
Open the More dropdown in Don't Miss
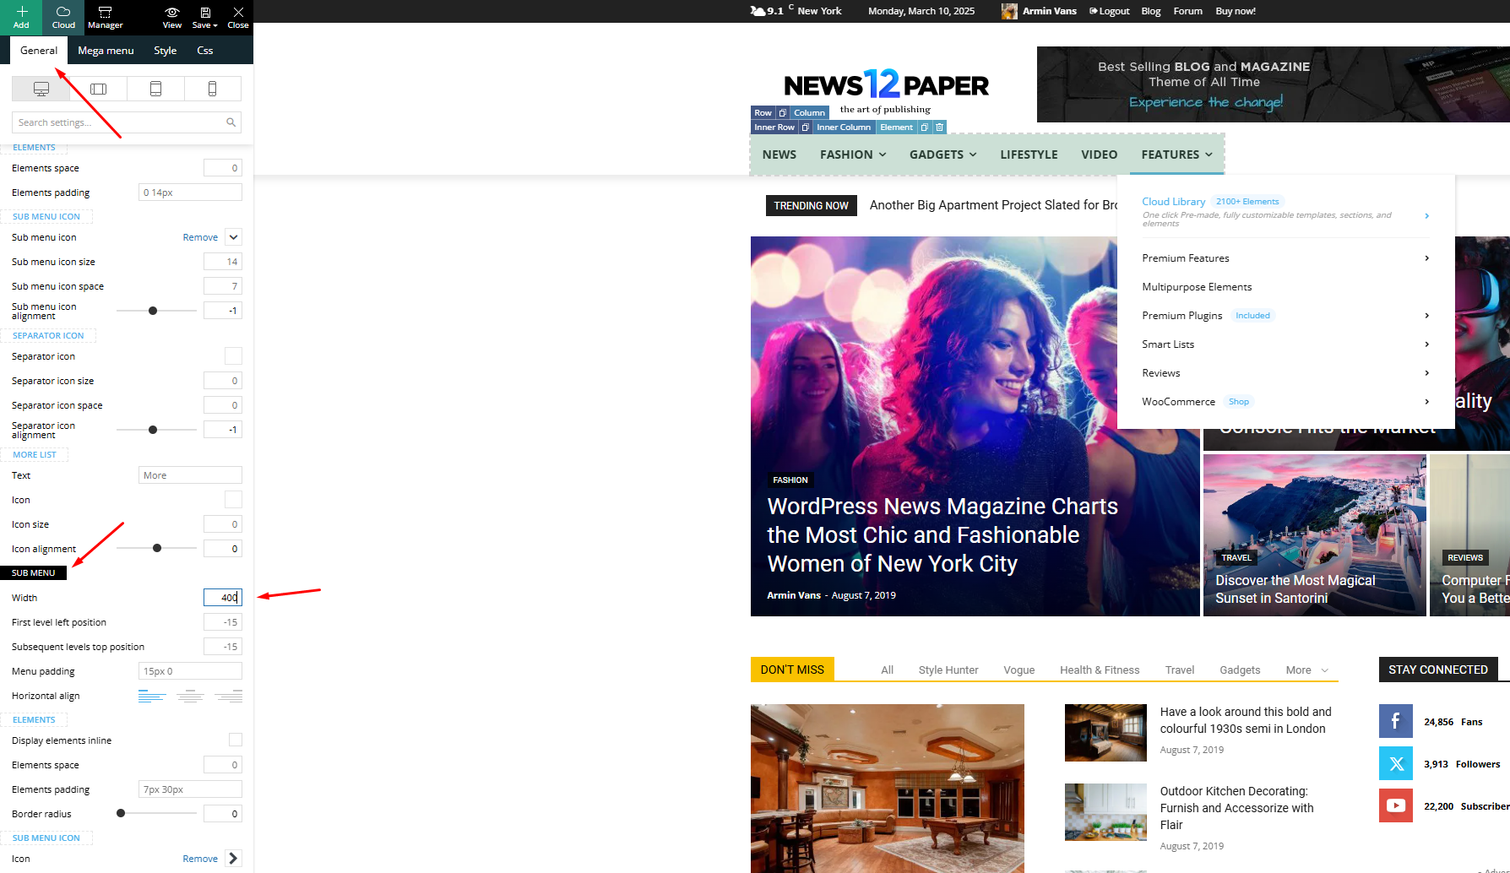[1306, 670]
